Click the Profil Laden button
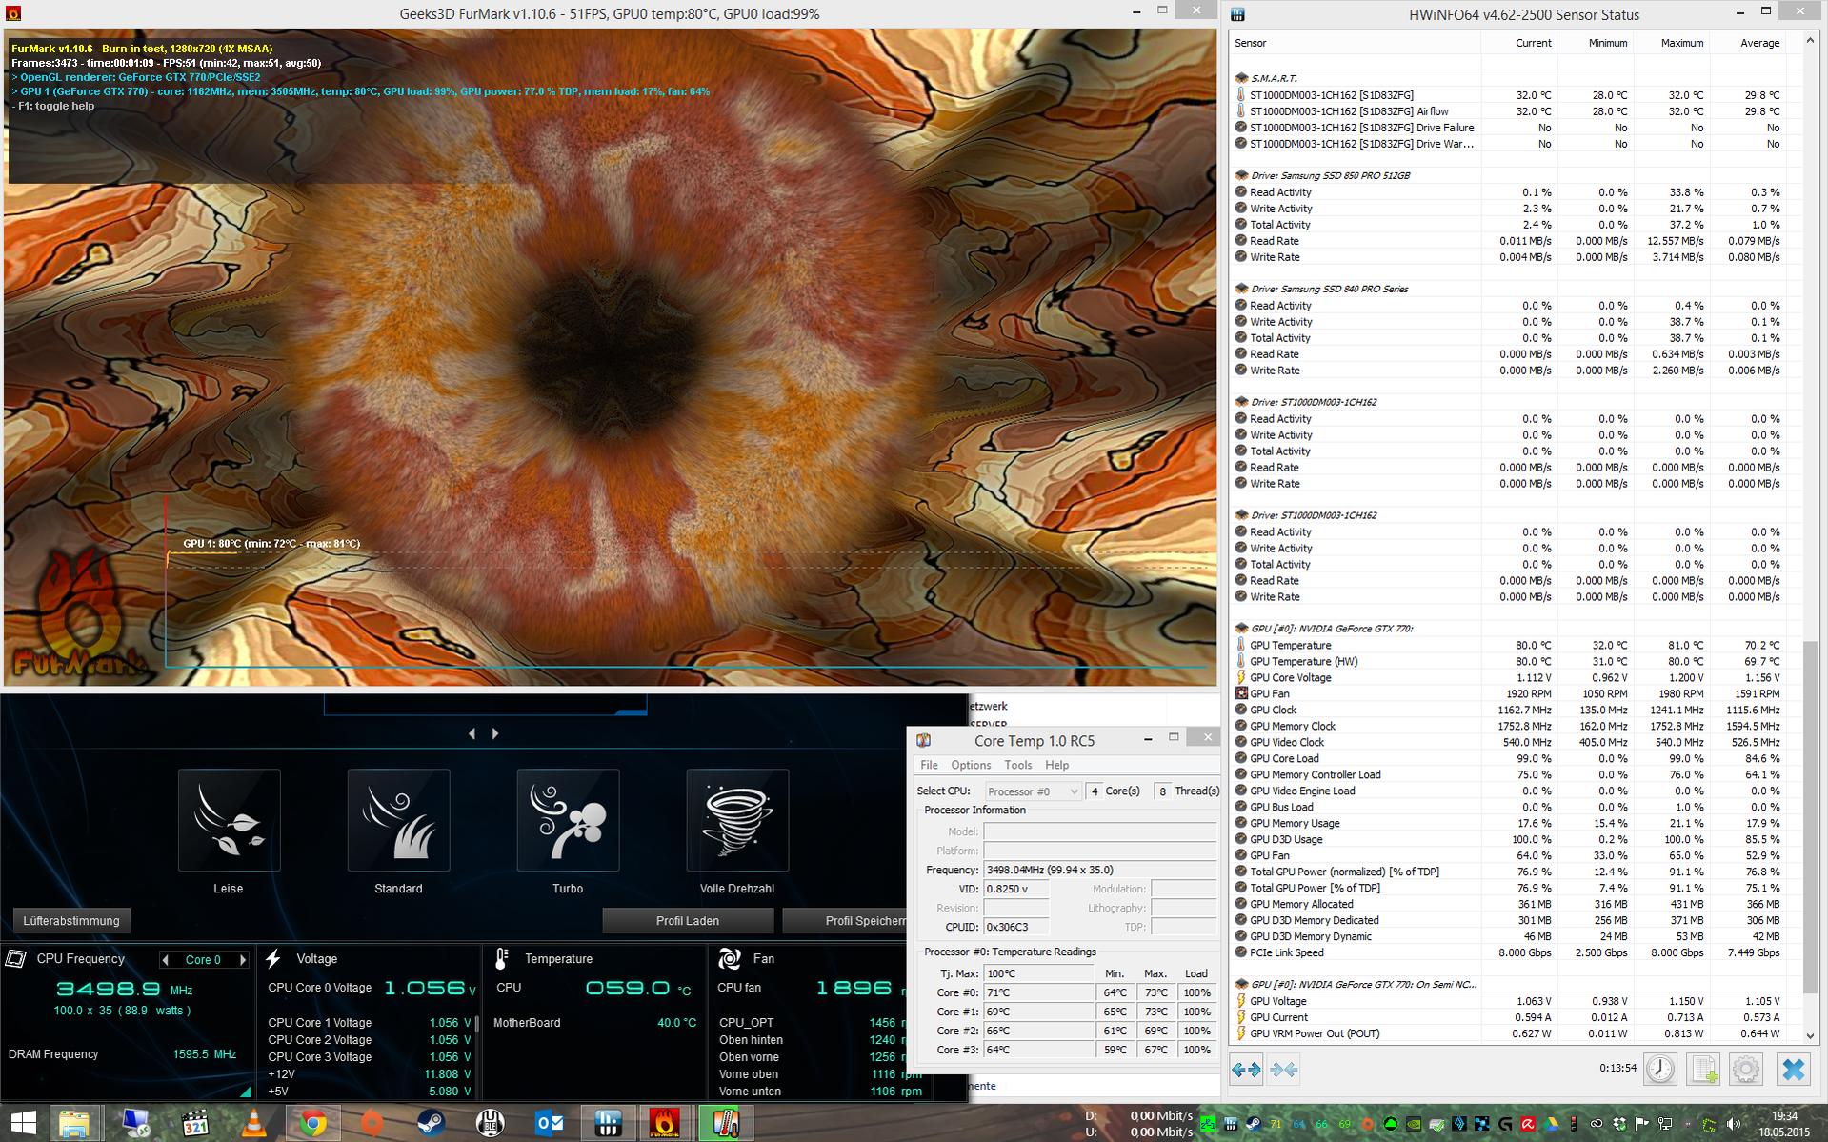Image resolution: width=1828 pixels, height=1142 pixels. [688, 921]
